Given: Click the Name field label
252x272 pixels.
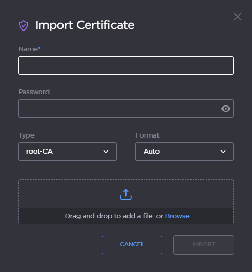Looking at the screenshot, I should pos(28,49).
